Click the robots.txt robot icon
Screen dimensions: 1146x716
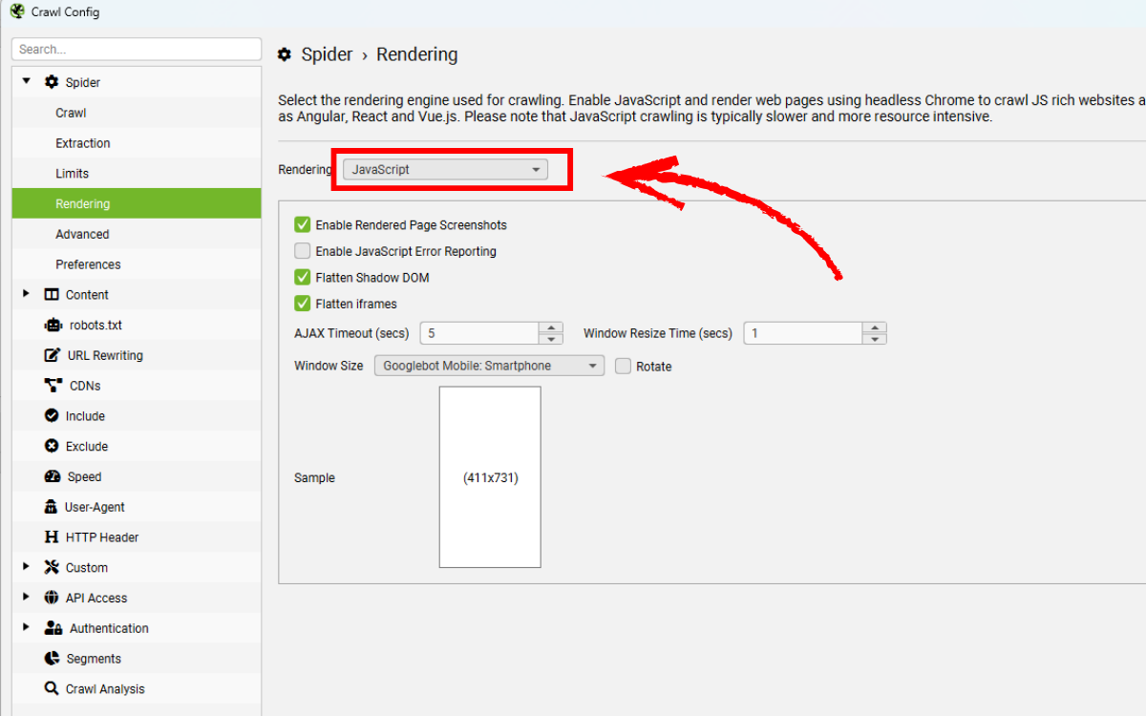[53, 325]
